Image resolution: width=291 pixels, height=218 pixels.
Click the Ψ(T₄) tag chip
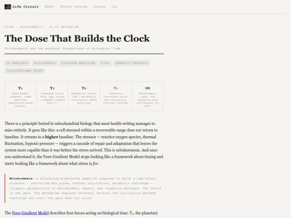(x=105, y=63)
